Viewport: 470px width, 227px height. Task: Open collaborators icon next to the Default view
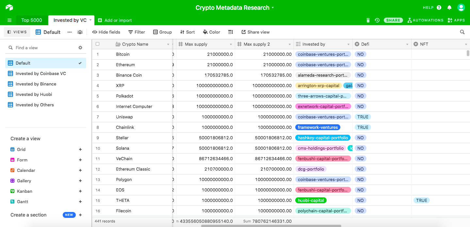coord(80,32)
